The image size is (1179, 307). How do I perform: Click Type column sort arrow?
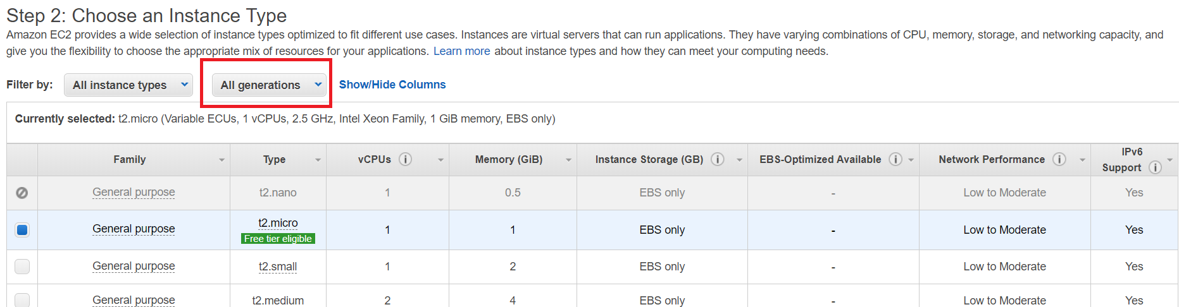pyautogui.click(x=318, y=160)
